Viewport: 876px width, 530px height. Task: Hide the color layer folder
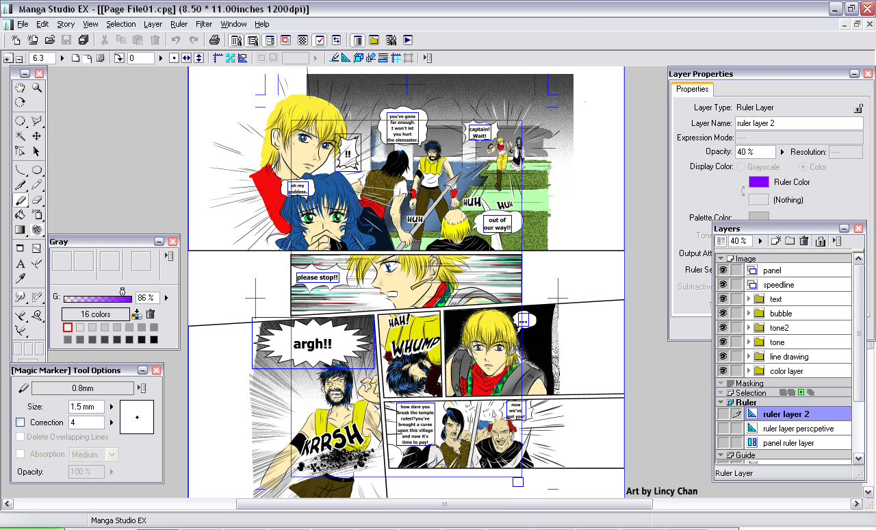point(723,370)
